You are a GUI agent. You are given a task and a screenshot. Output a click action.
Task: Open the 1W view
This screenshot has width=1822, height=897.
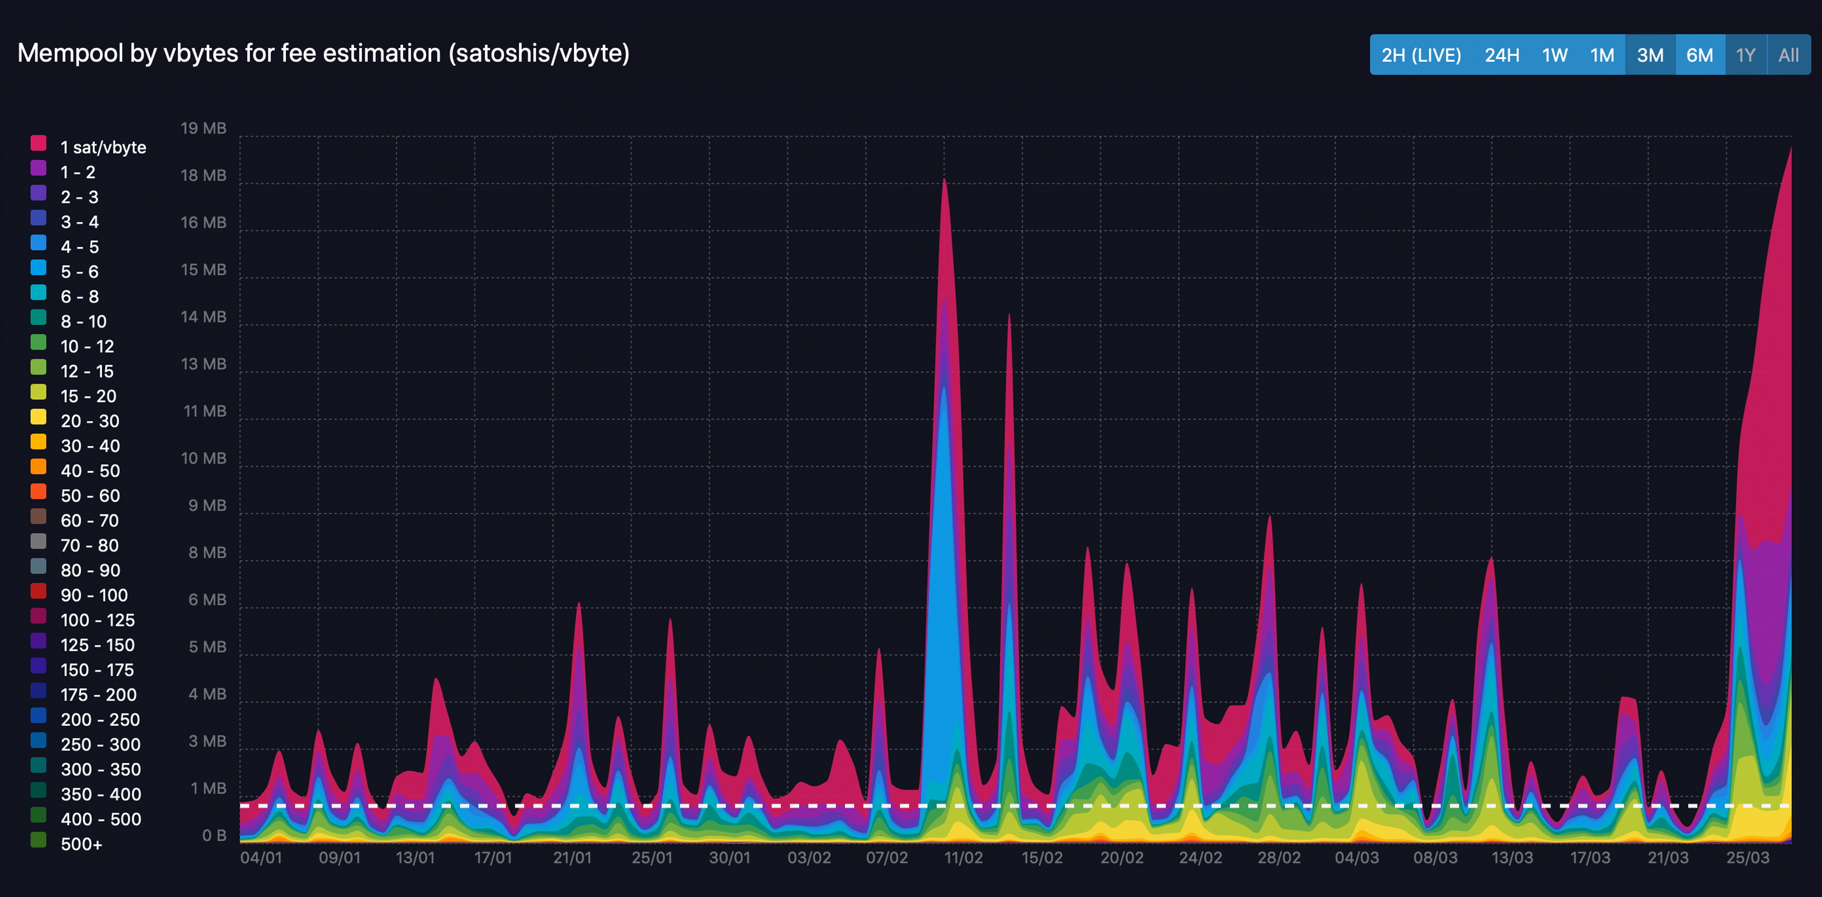(1556, 55)
